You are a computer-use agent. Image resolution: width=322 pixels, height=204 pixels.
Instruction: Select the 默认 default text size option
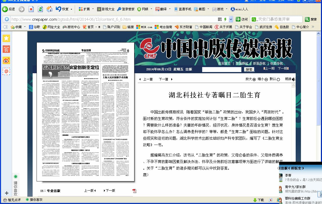tap(275, 79)
